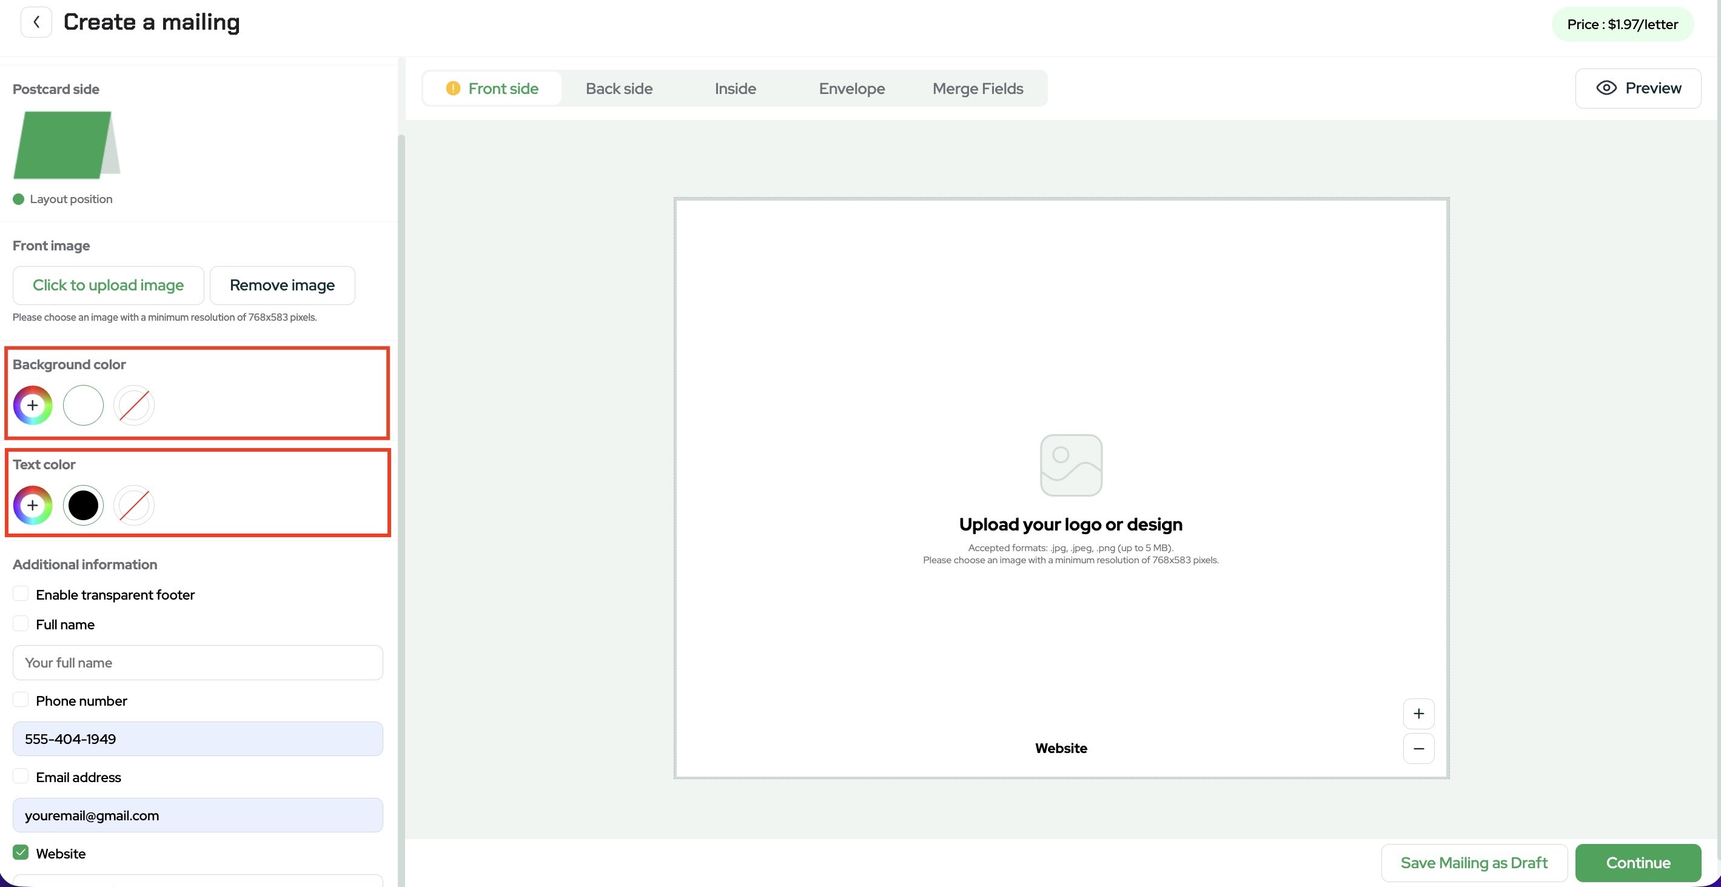Select the no-background-color slashed circle
Viewport: 1721px width, 887px height.
(x=133, y=406)
